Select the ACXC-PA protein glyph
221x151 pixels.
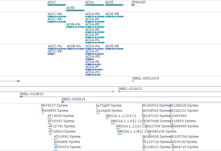57,49
